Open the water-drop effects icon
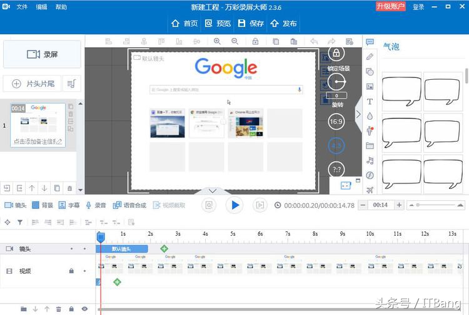Image resolution: width=469 pixels, height=315 pixels. [x=370, y=116]
